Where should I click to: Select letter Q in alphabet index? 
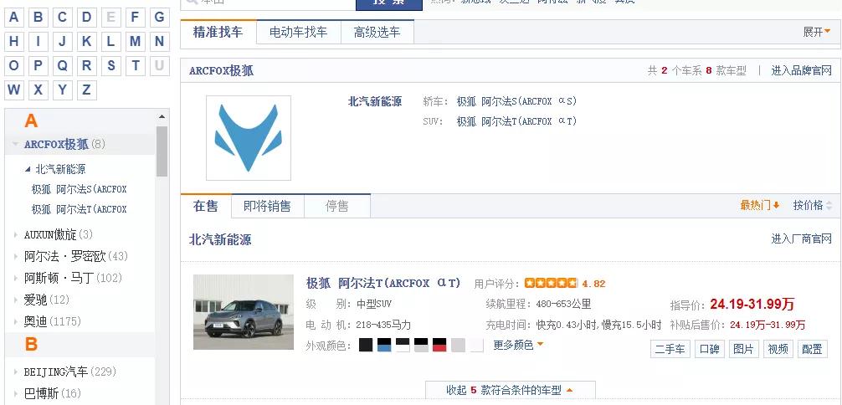tap(62, 65)
